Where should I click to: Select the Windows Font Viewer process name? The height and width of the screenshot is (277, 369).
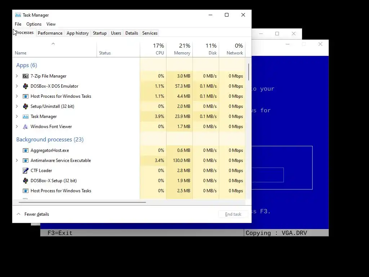[x=51, y=127]
